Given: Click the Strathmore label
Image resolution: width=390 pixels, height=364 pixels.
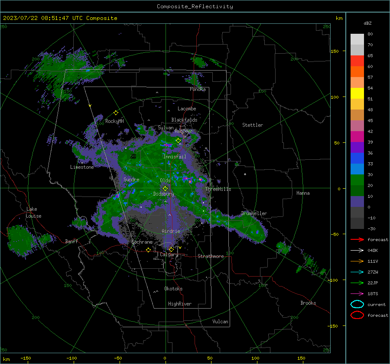Looking at the screenshot, I should (x=211, y=256).
